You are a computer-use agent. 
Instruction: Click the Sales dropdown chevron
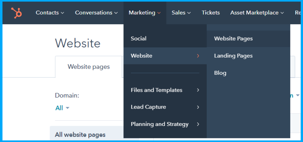pos(189,13)
